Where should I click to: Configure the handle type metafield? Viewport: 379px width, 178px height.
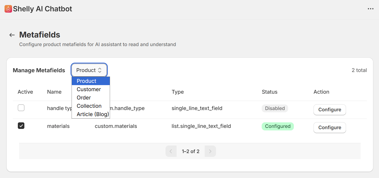click(330, 110)
